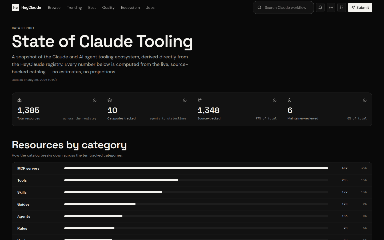Viewport: 384px width, 240px height.
Task: Click the Submit button
Action: tap(360, 7)
